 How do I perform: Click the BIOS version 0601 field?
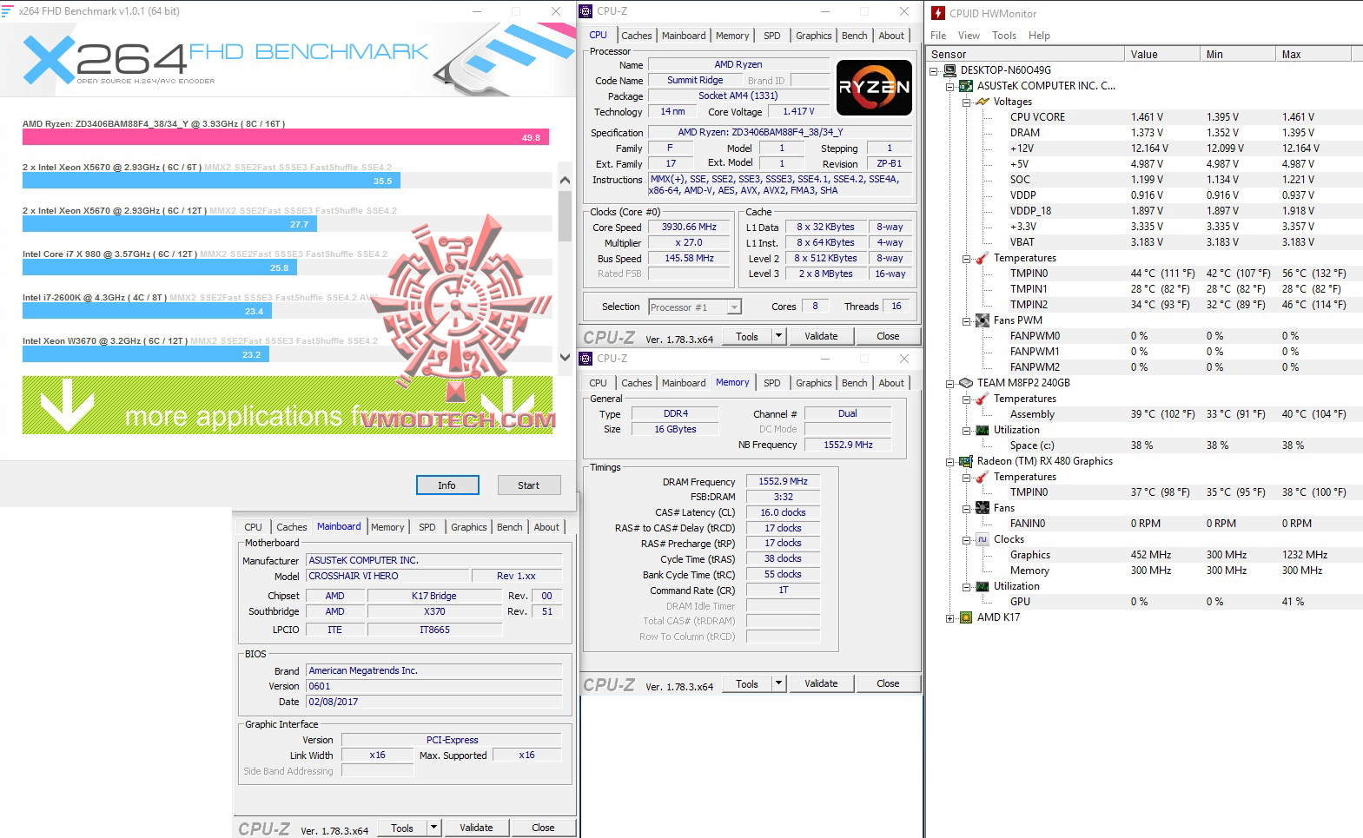[x=434, y=686]
